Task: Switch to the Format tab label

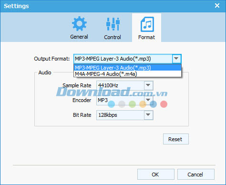Action: point(146,37)
